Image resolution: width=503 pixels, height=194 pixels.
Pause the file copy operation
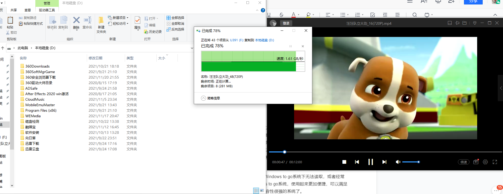290,46
